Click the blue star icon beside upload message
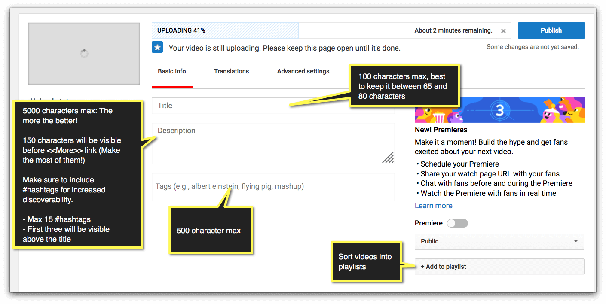 pos(157,48)
